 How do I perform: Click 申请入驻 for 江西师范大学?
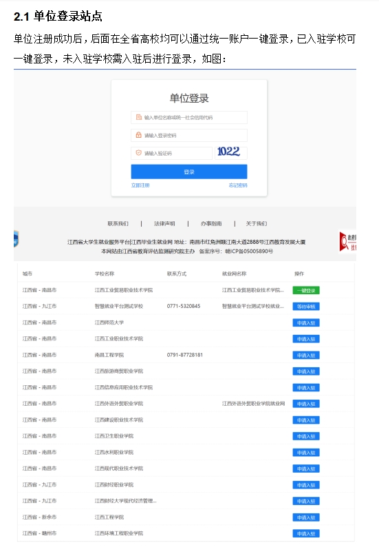tap(306, 323)
